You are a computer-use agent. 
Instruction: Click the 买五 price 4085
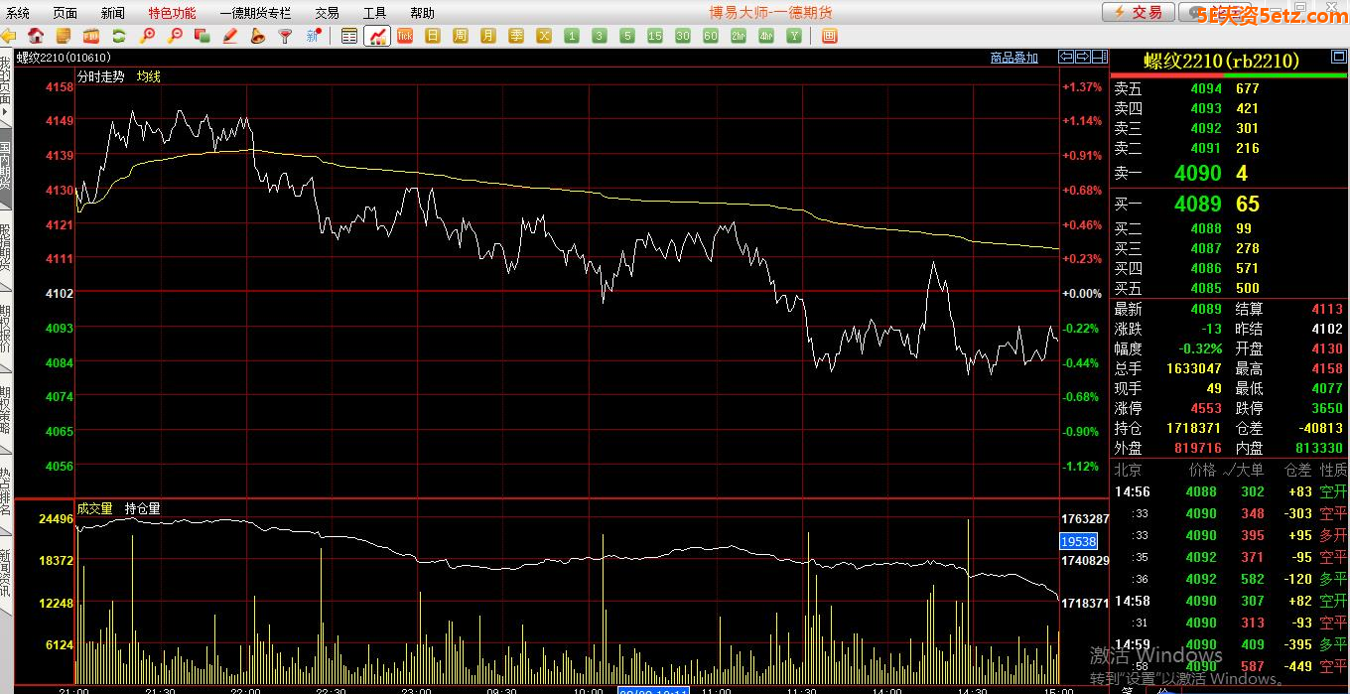pos(1206,288)
